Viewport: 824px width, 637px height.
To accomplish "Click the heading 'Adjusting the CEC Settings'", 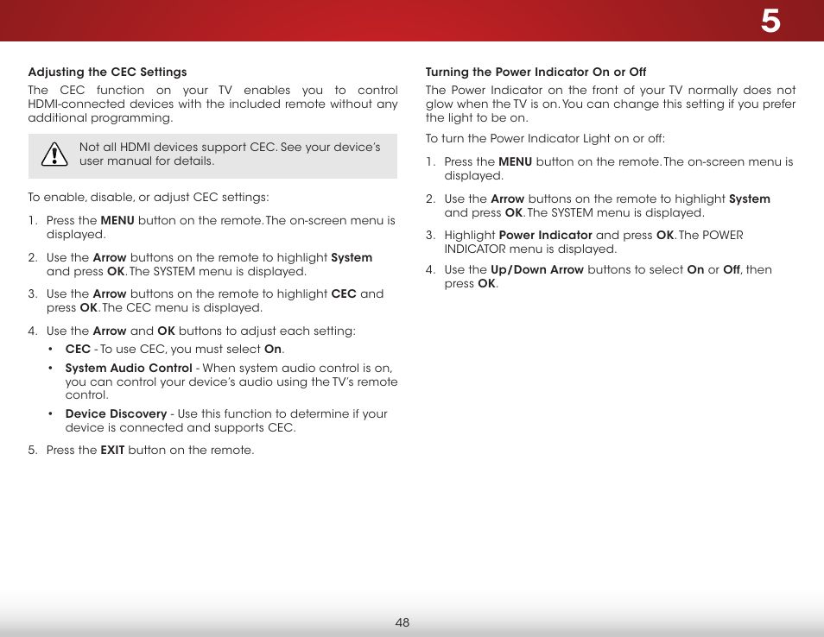I will [108, 72].
